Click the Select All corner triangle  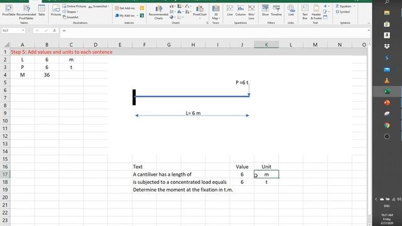coord(6,45)
